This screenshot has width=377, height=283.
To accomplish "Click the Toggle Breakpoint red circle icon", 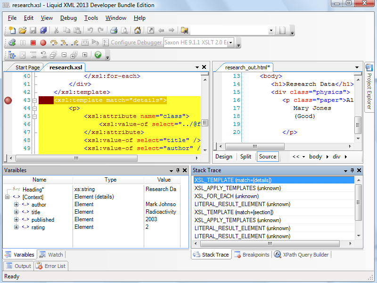I will (x=43, y=43).
